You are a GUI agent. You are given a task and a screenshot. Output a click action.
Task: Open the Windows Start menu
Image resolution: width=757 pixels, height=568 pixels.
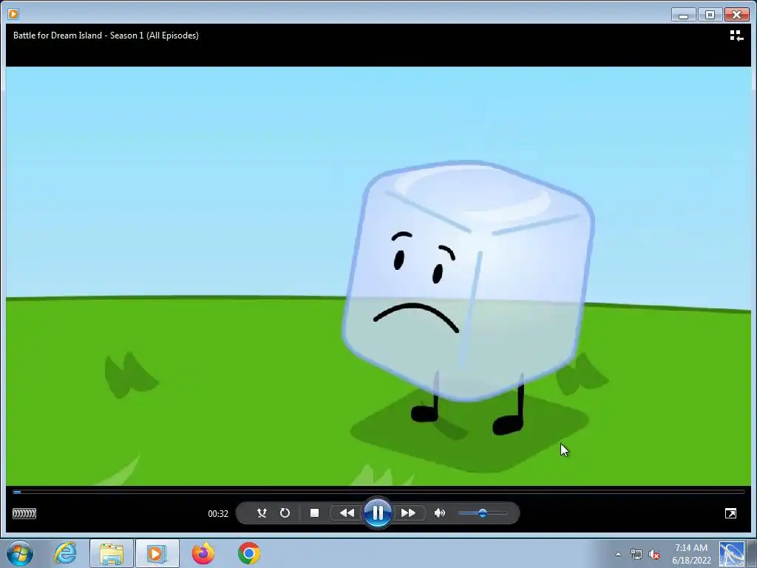20,553
